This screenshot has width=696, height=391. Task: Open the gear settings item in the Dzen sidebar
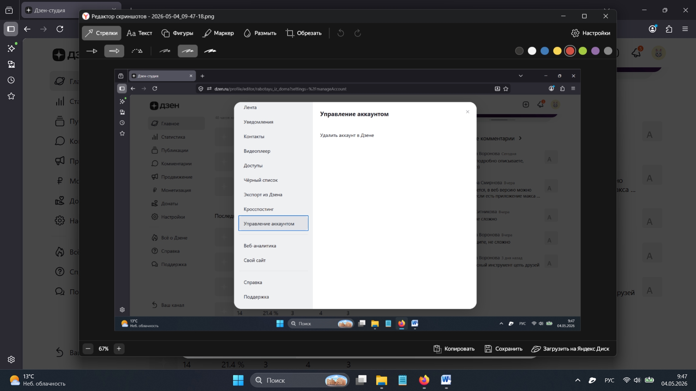pyautogui.click(x=60, y=220)
